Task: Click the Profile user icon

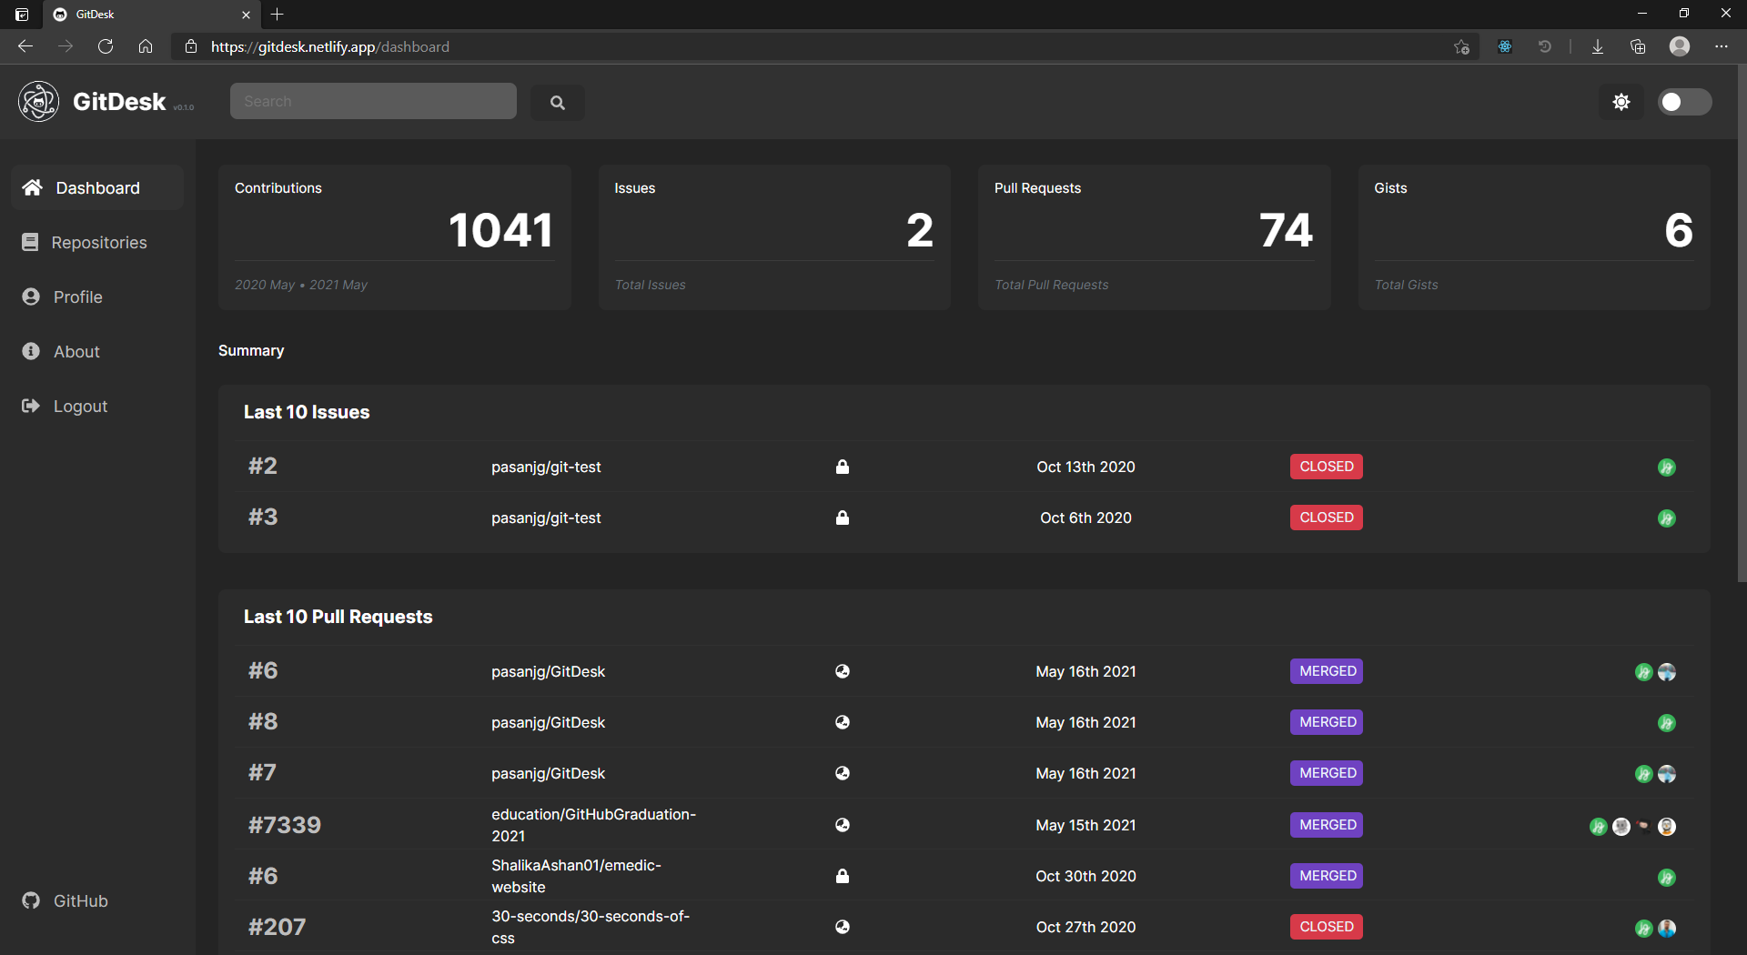Action: tap(31, 297)
